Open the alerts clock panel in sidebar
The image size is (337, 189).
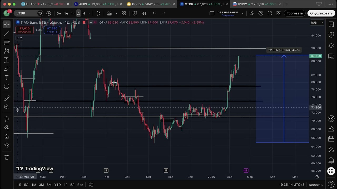coord(331,35)
